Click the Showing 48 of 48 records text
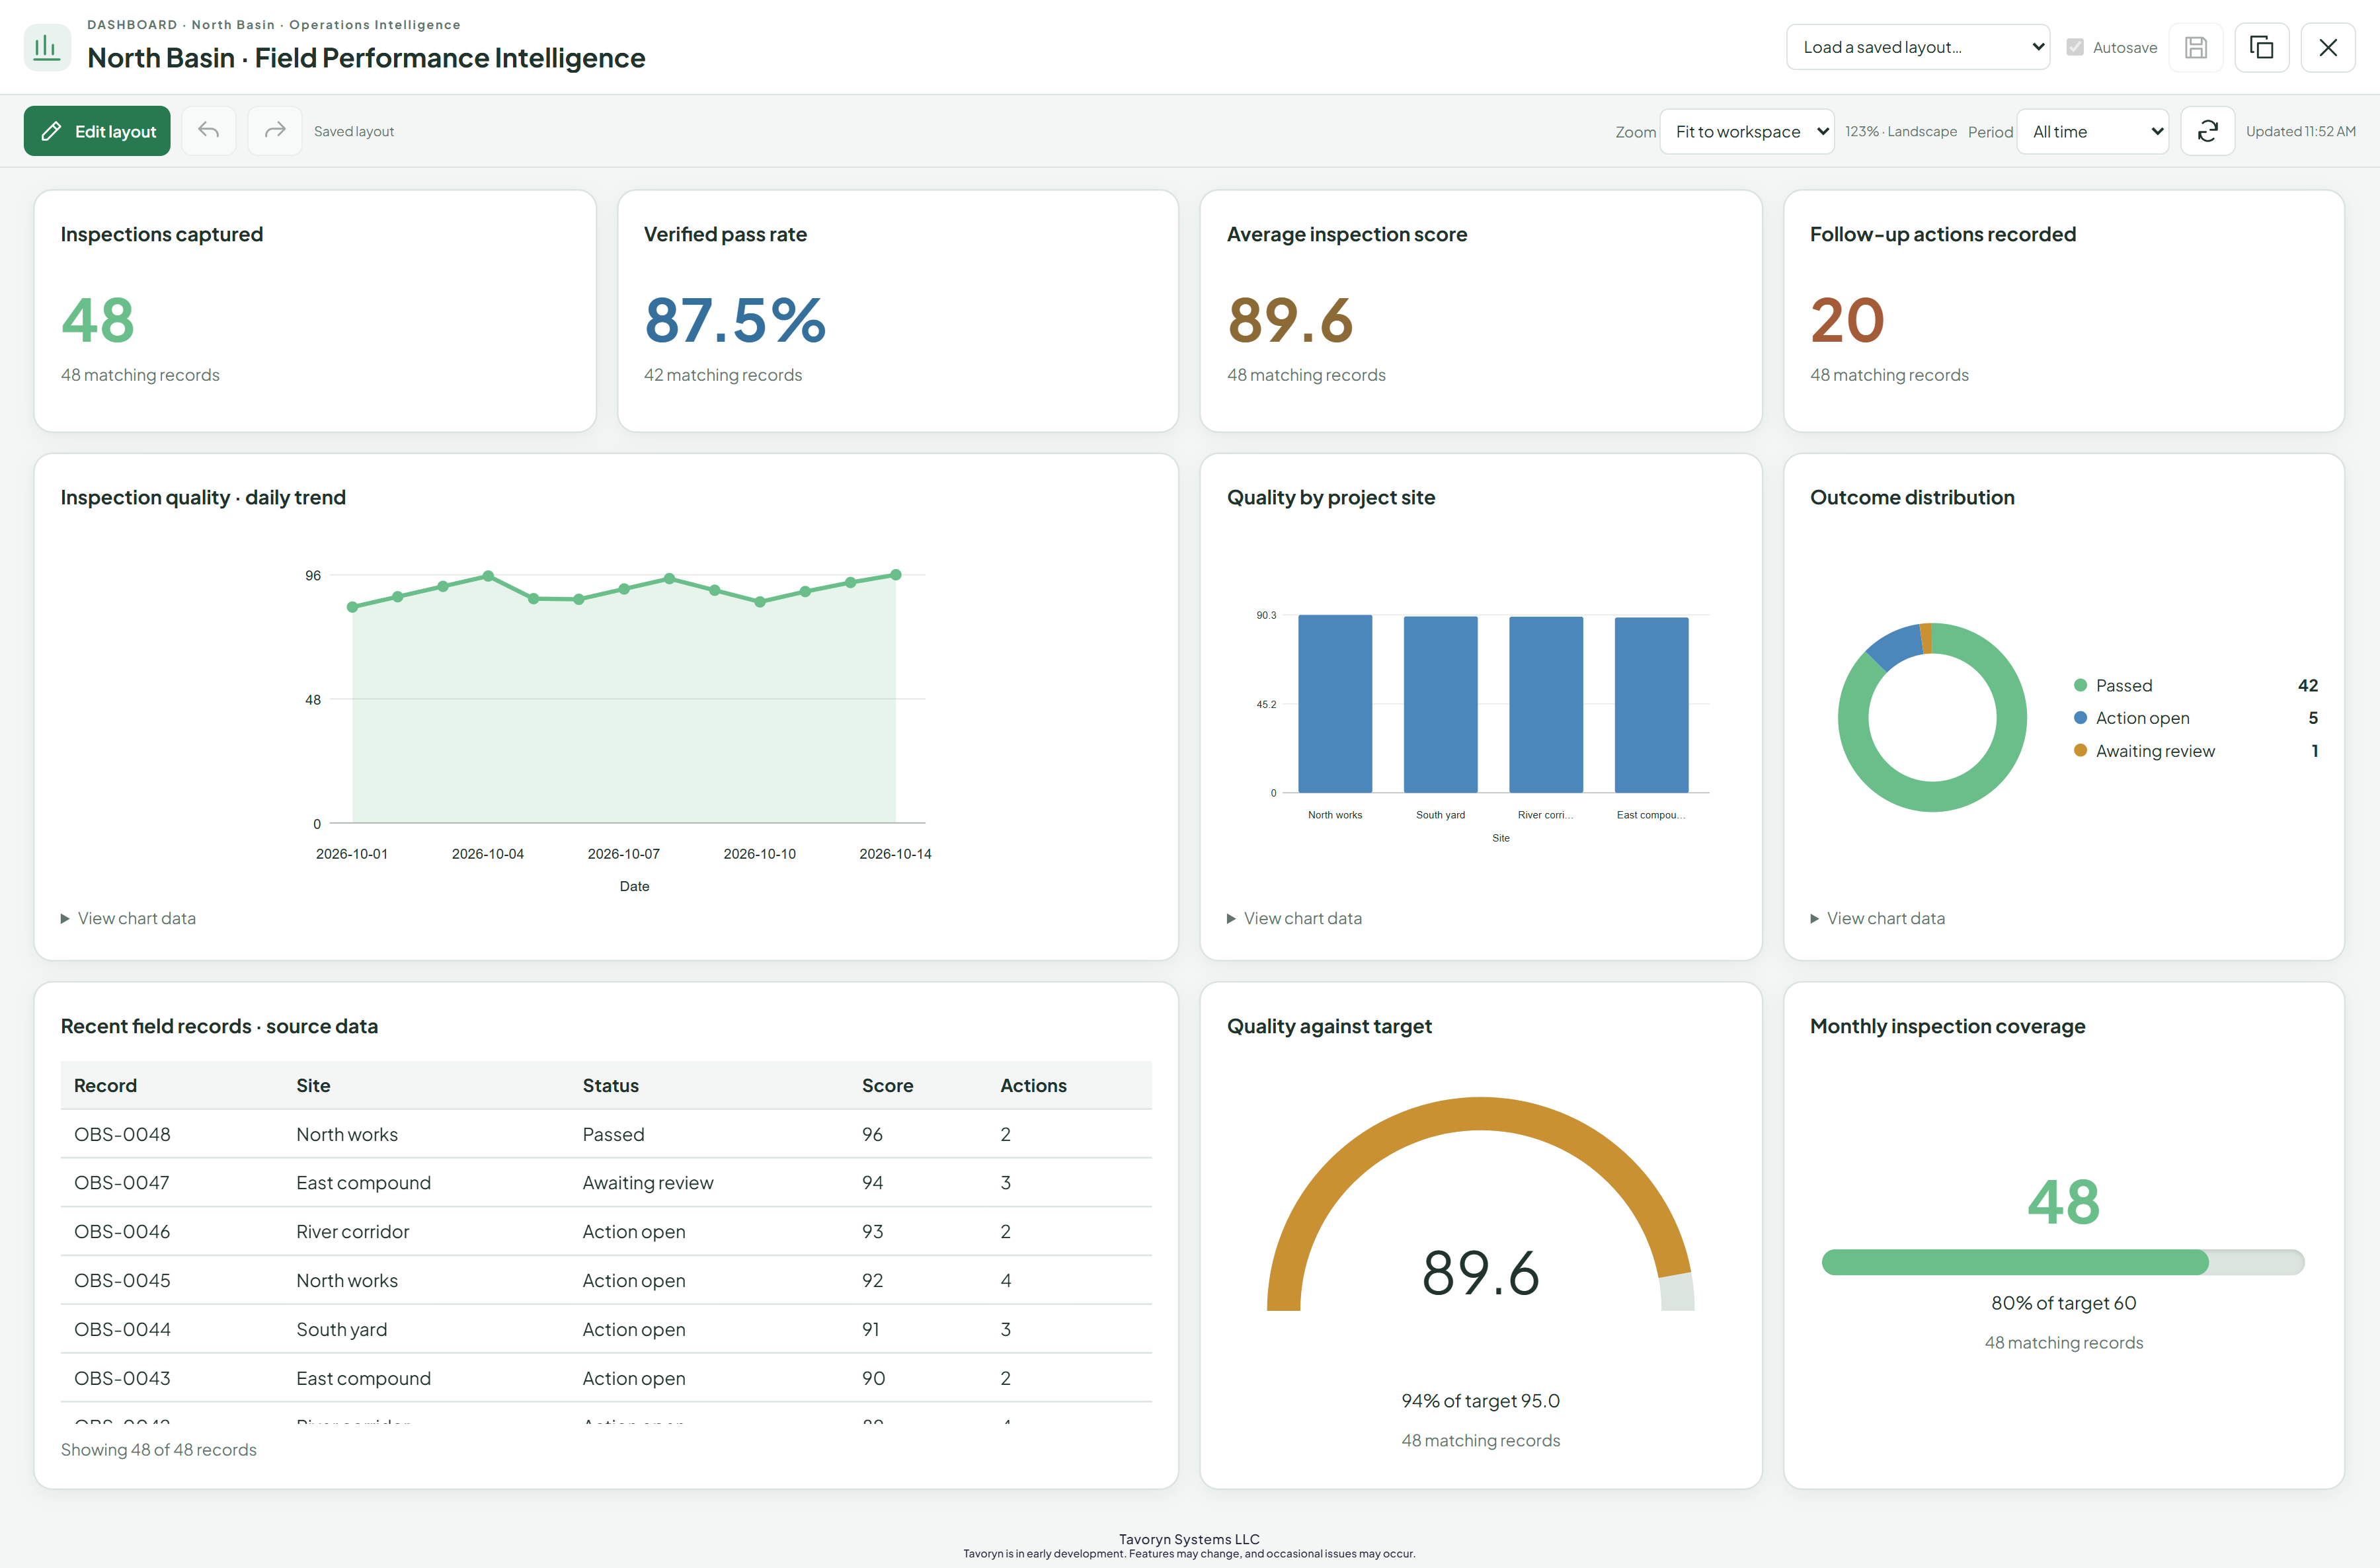 [159, 1450]
